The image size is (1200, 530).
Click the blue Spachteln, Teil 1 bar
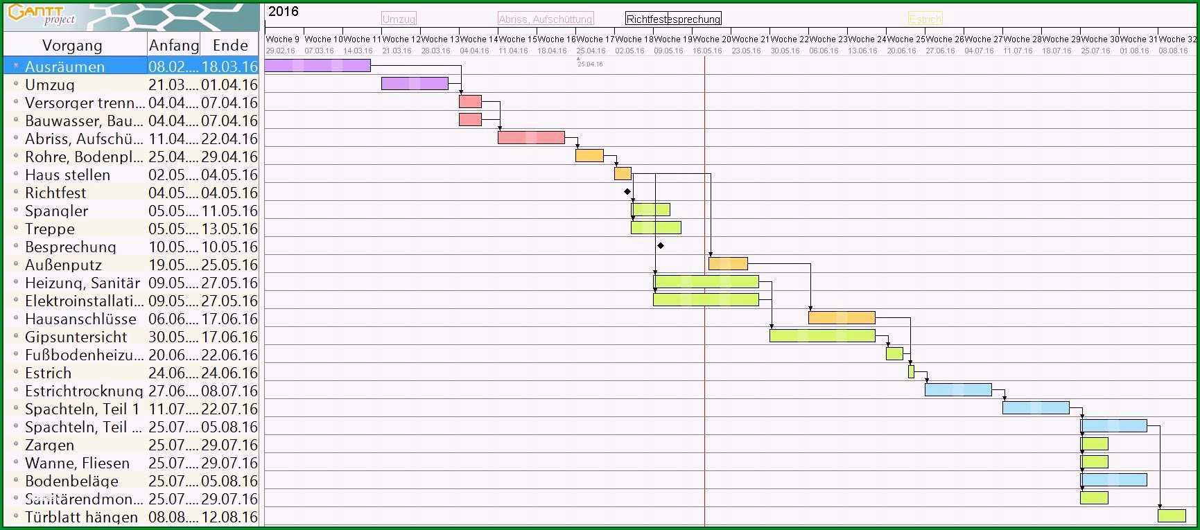tap(1036, 408)
